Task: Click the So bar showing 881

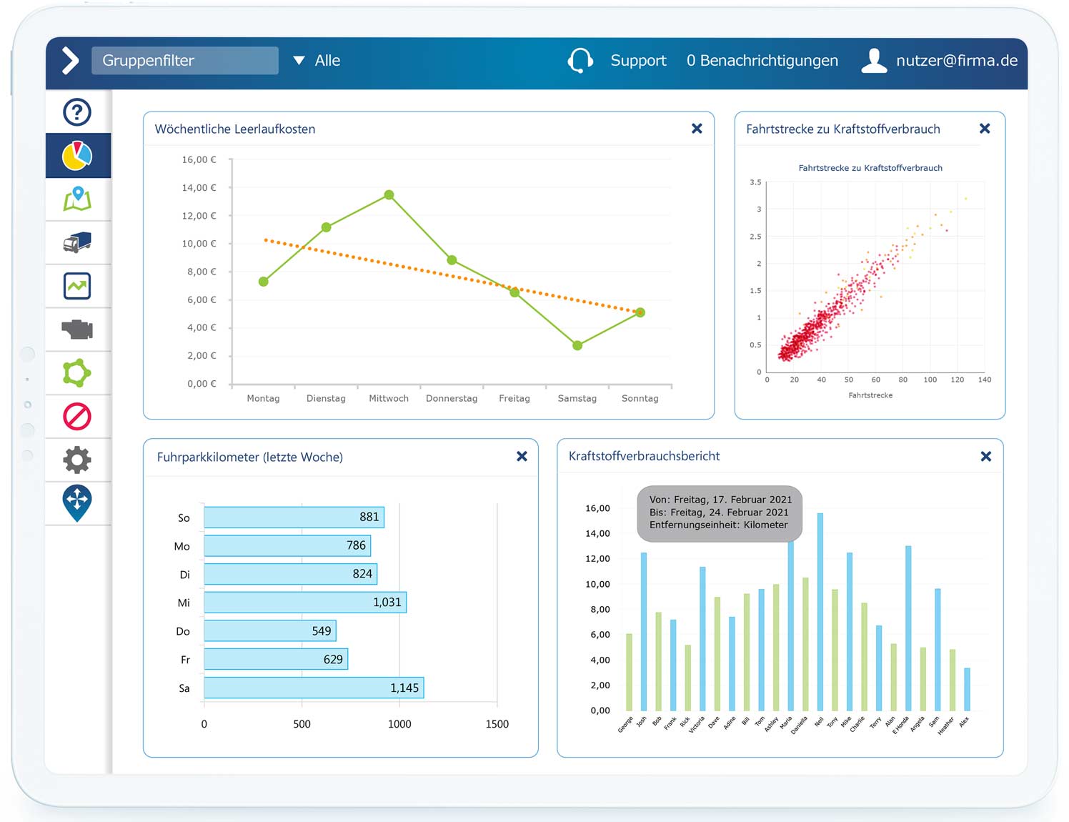Action: coord(294,518)
